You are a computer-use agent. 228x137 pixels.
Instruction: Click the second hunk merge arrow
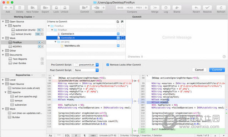[x=136, y=101]
